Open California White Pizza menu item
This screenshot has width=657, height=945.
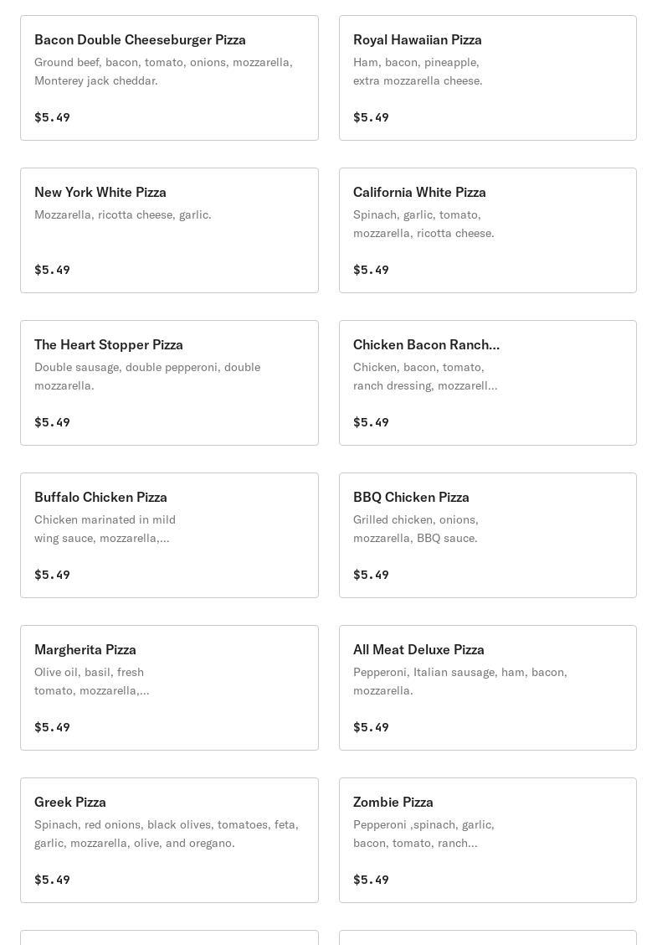(488, 230)
